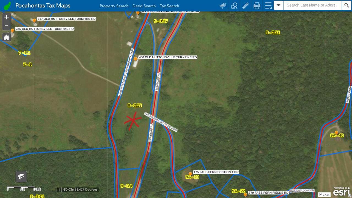The width and height of the screenshot is (352, 198).
Task: Select the Esri logo link
Action: point(342,191)
